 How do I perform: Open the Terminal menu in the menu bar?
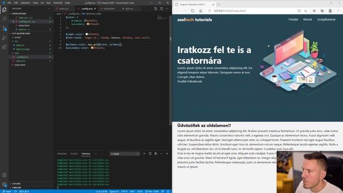pos(58,3)
